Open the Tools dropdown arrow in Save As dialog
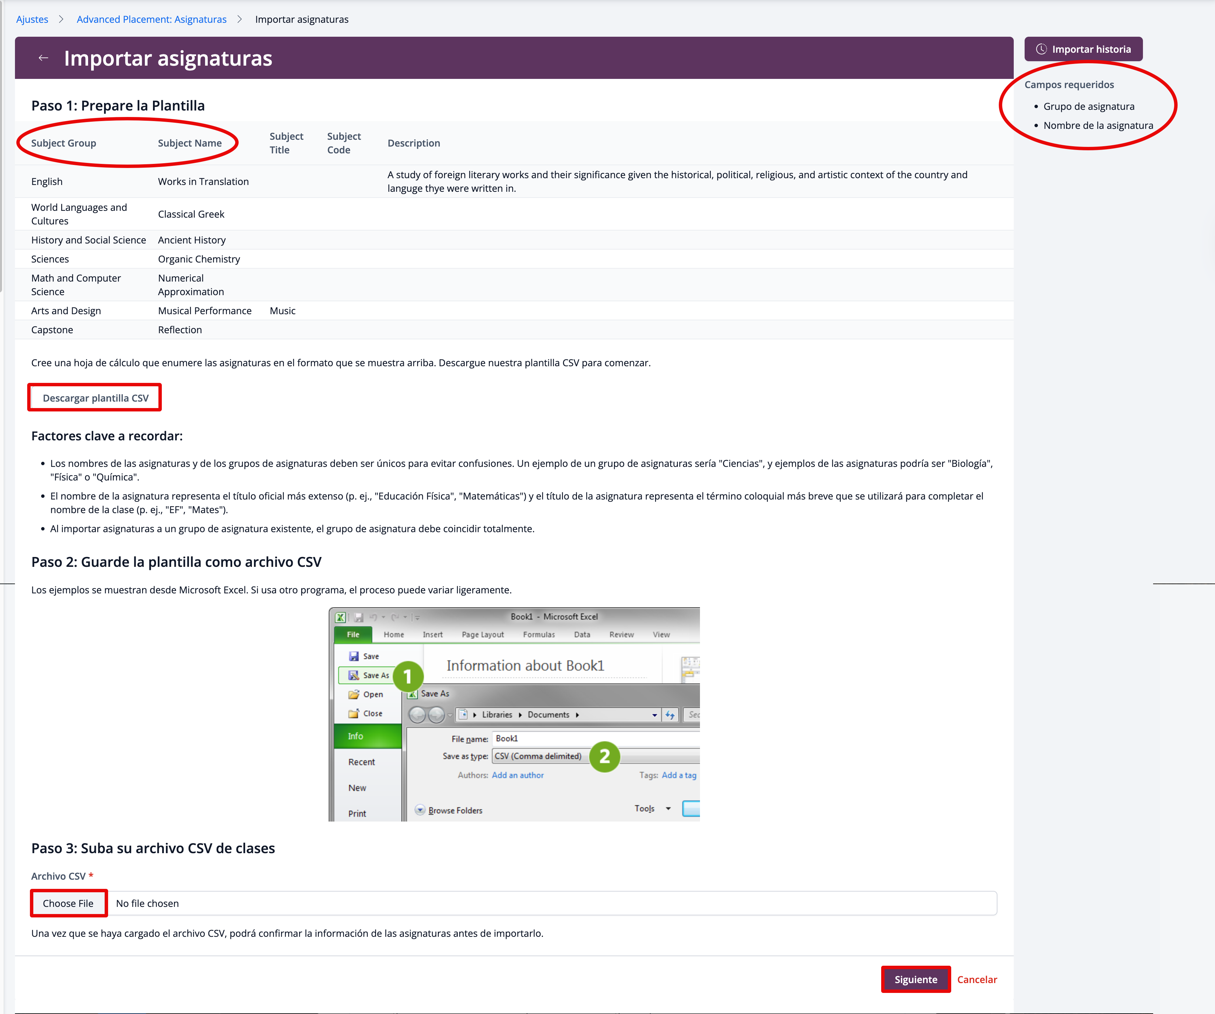 pos(668,809)
